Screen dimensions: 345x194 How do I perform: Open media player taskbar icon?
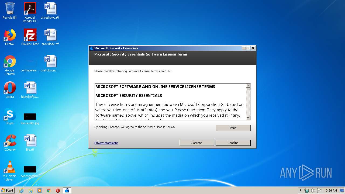[x=40, y=190]
